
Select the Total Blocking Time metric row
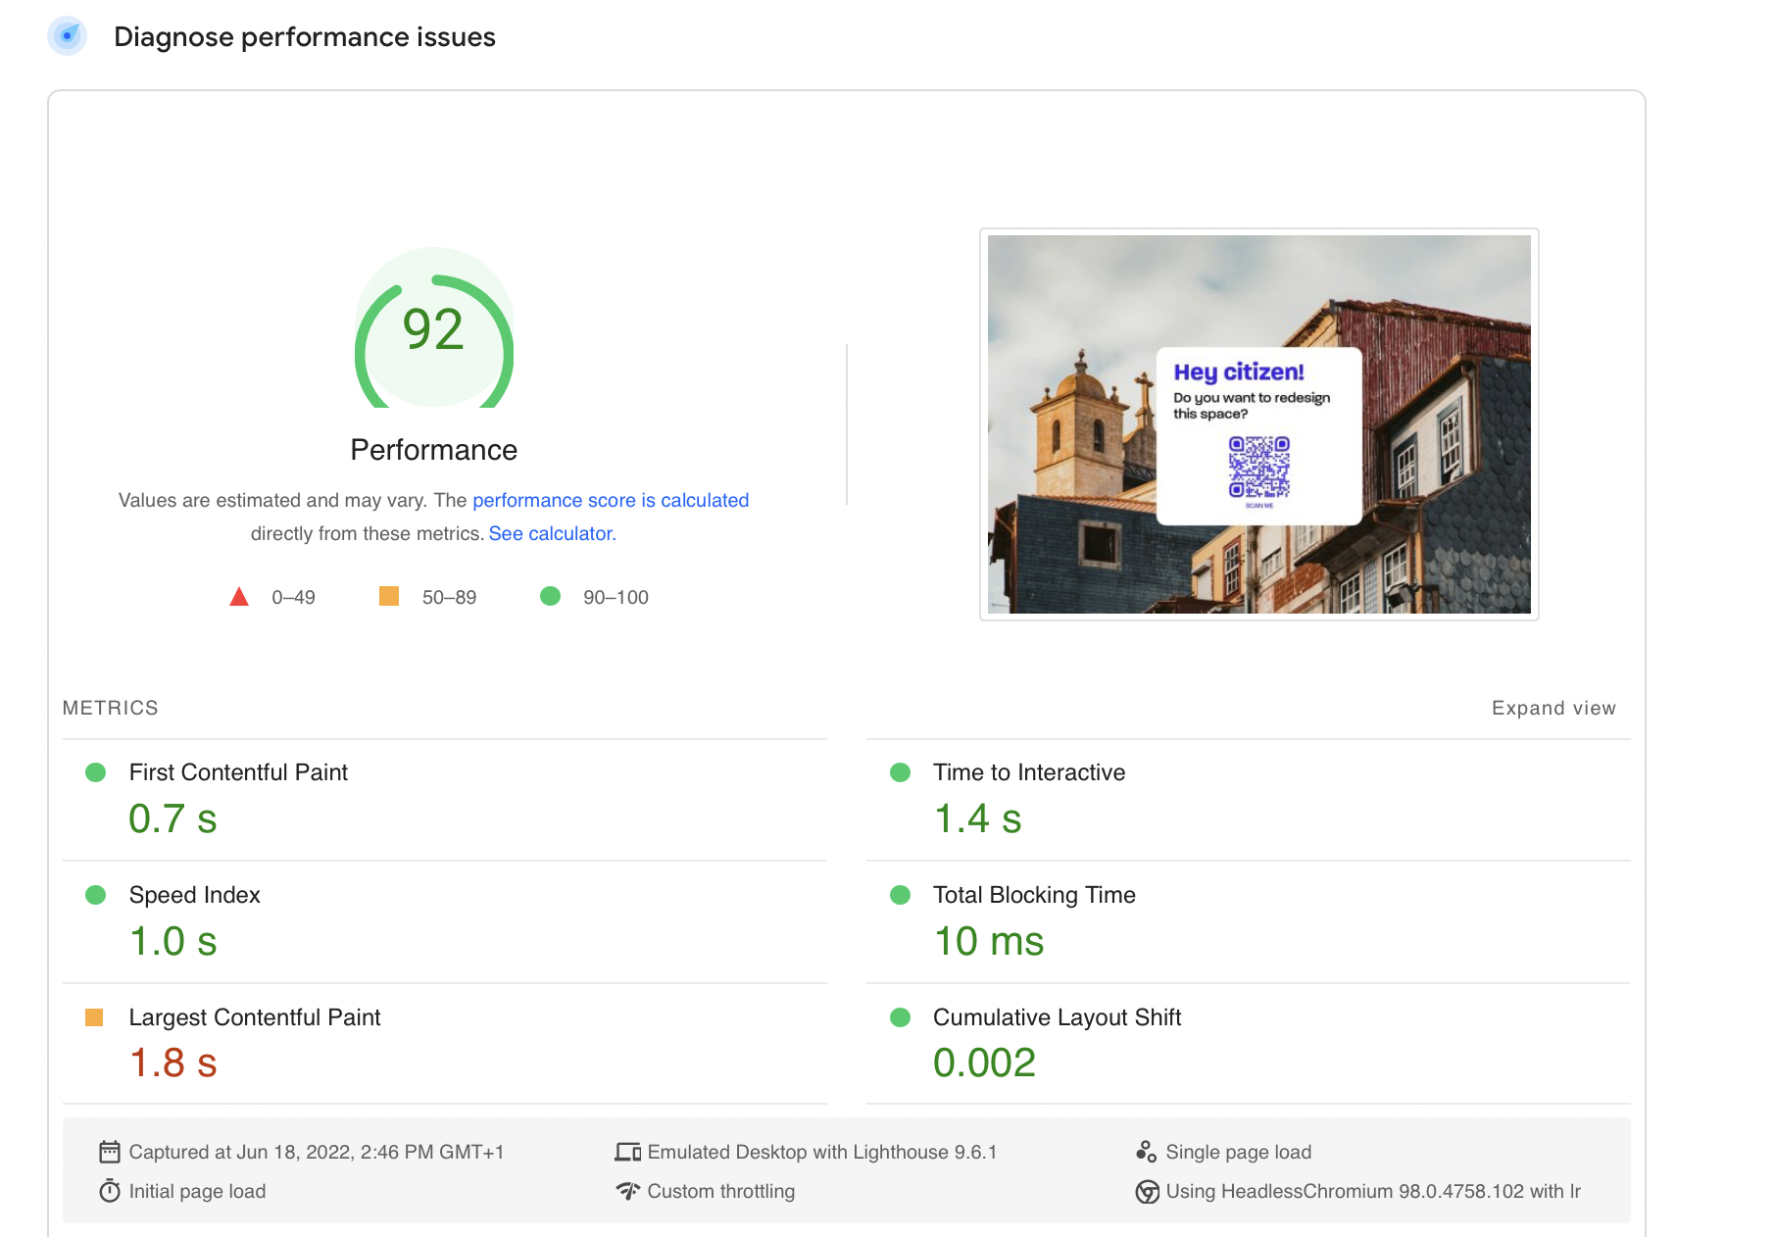[1033, 895]
